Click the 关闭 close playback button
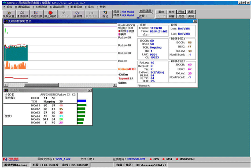251x168 pixels. coord(191,16)
